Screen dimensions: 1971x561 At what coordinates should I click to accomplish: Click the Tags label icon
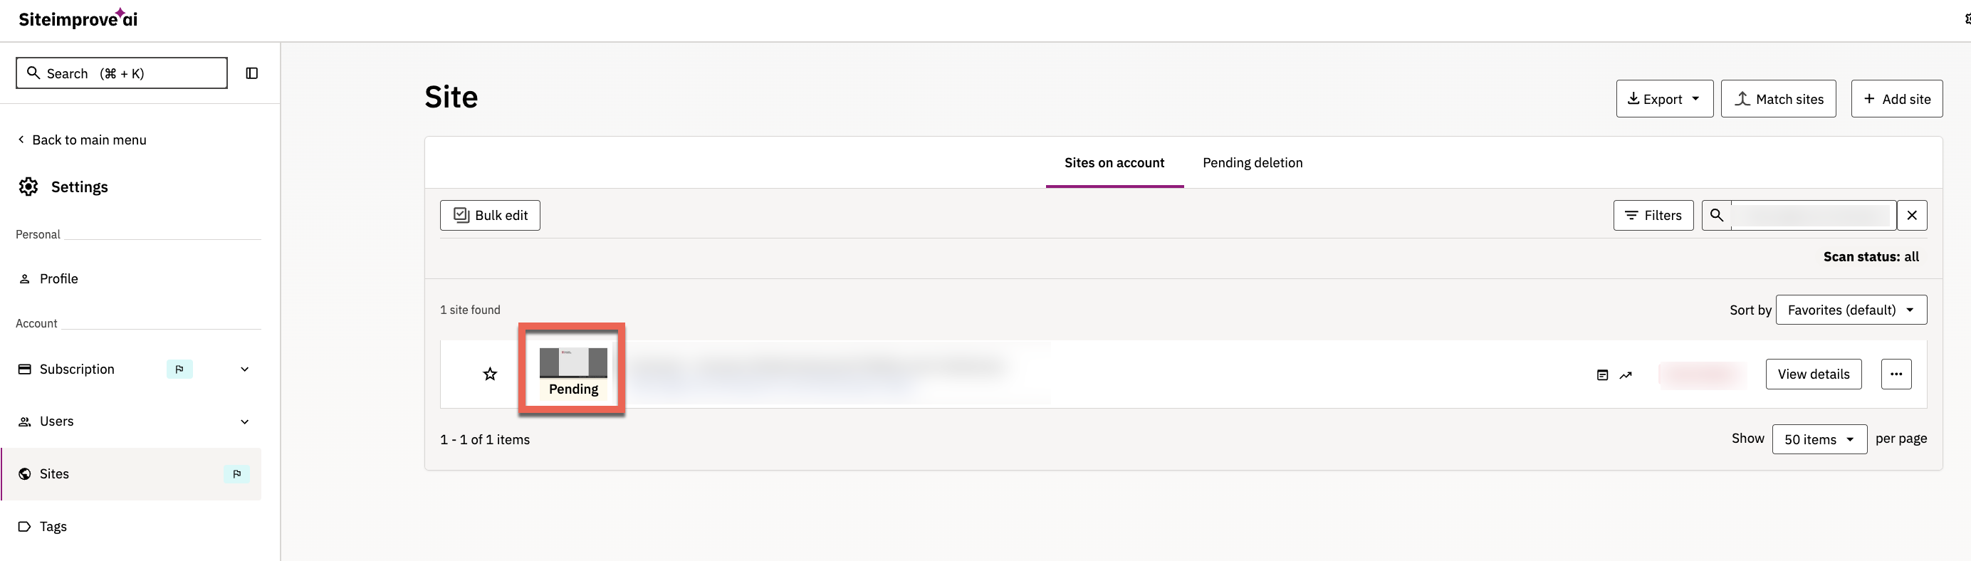point(24,527)
